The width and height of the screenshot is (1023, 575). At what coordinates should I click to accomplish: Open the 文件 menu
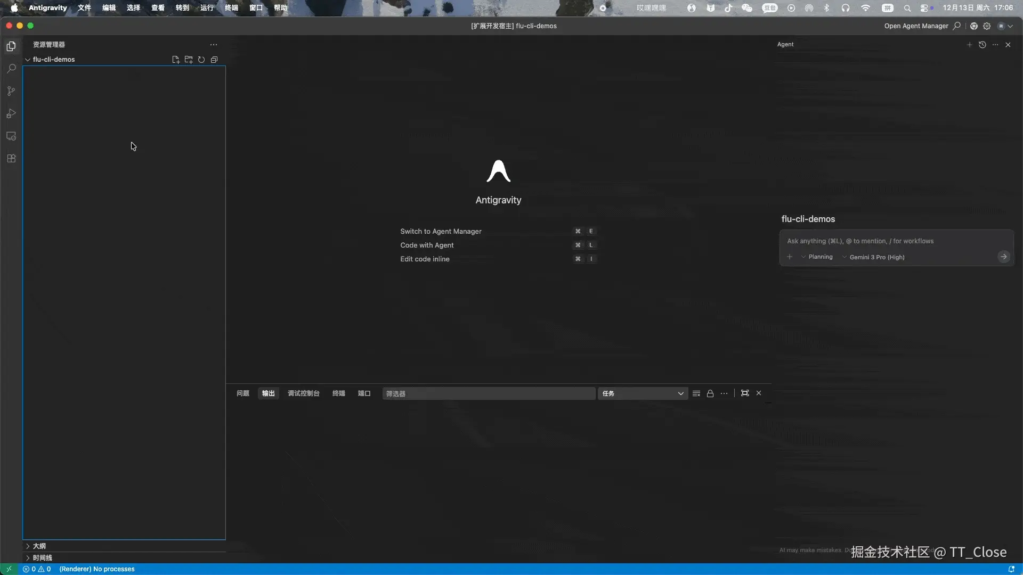pos(84,8)
